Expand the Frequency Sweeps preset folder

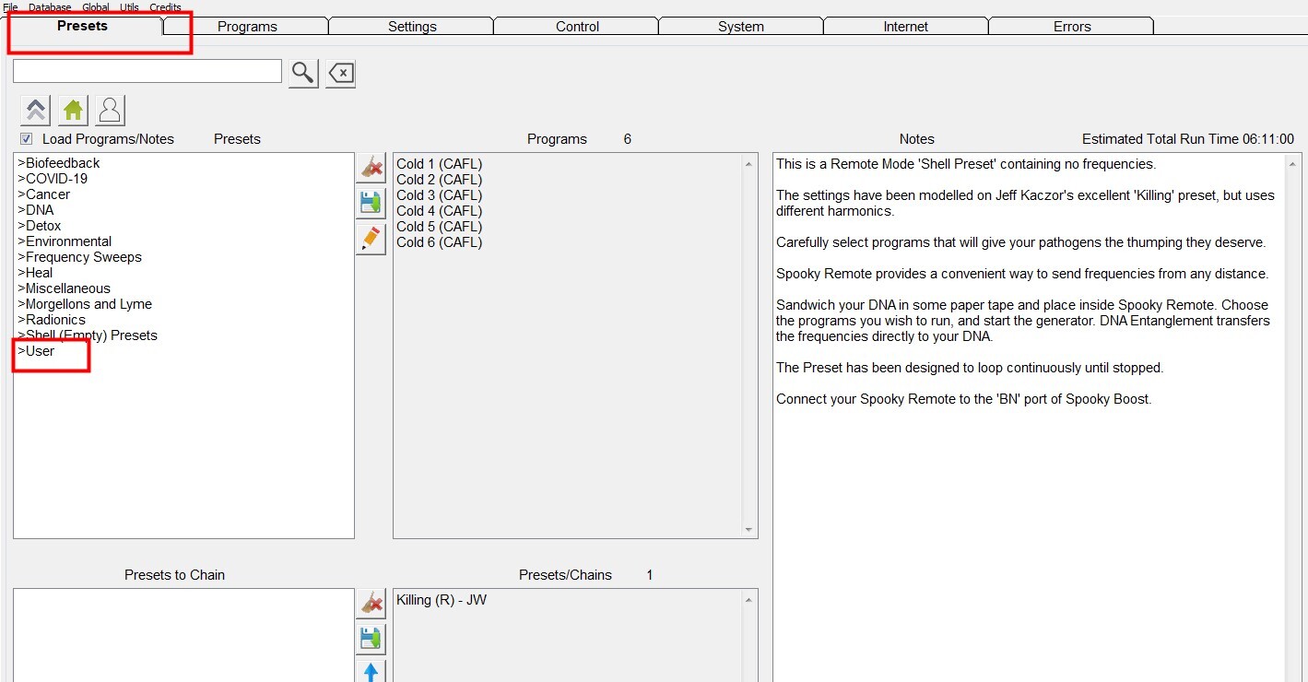coord(80,257)
